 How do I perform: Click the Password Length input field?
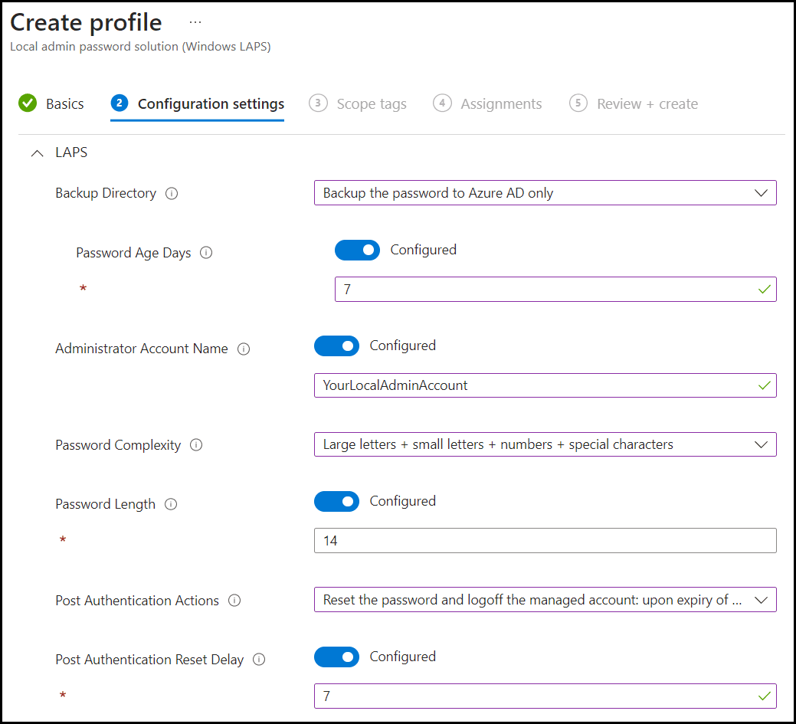(x=545, y=541)
